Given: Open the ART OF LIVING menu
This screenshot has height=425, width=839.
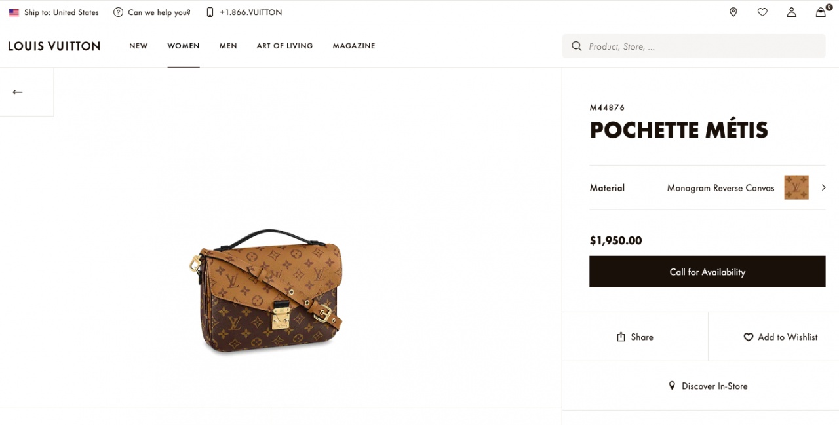Looking at the screenshot, I should (284, 46).
